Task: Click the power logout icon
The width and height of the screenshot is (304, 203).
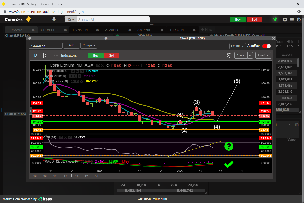Action: point(299,20)
